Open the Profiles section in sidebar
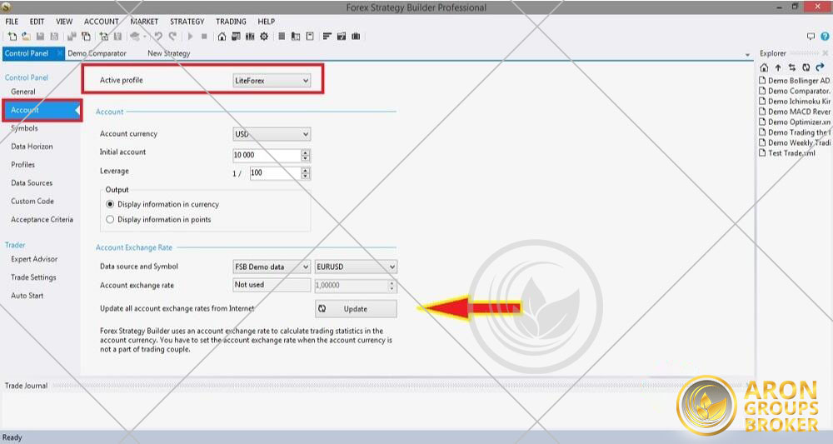This screenshot has width=833, height=444. [x=22, y=165]
